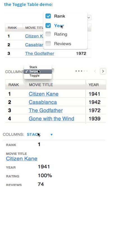Open the column chooser dropdown arrow behind popup
Screen dimensions: 133x228
tap(89, 18)
